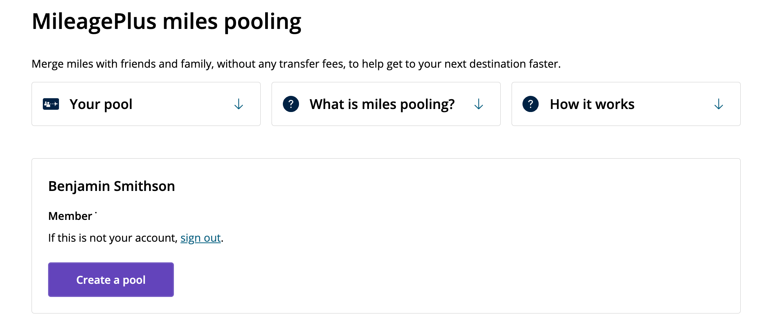
Task: Open the How it works panel
Action: tap(625, 104)
